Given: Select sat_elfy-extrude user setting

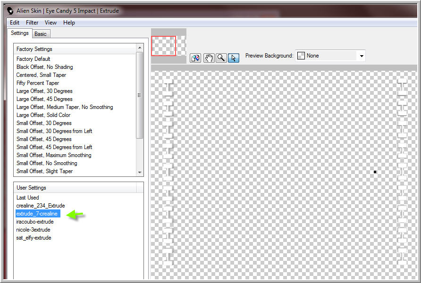Looking at the screenshot, I should [34, 238].
